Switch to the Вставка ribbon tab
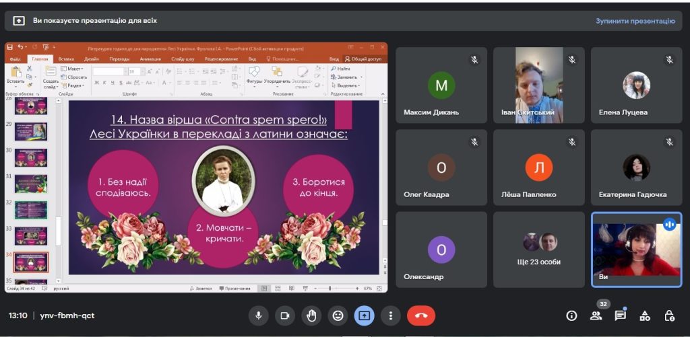Image resolution: width=690 pixels, height=337 pixels. coord(66,59)
